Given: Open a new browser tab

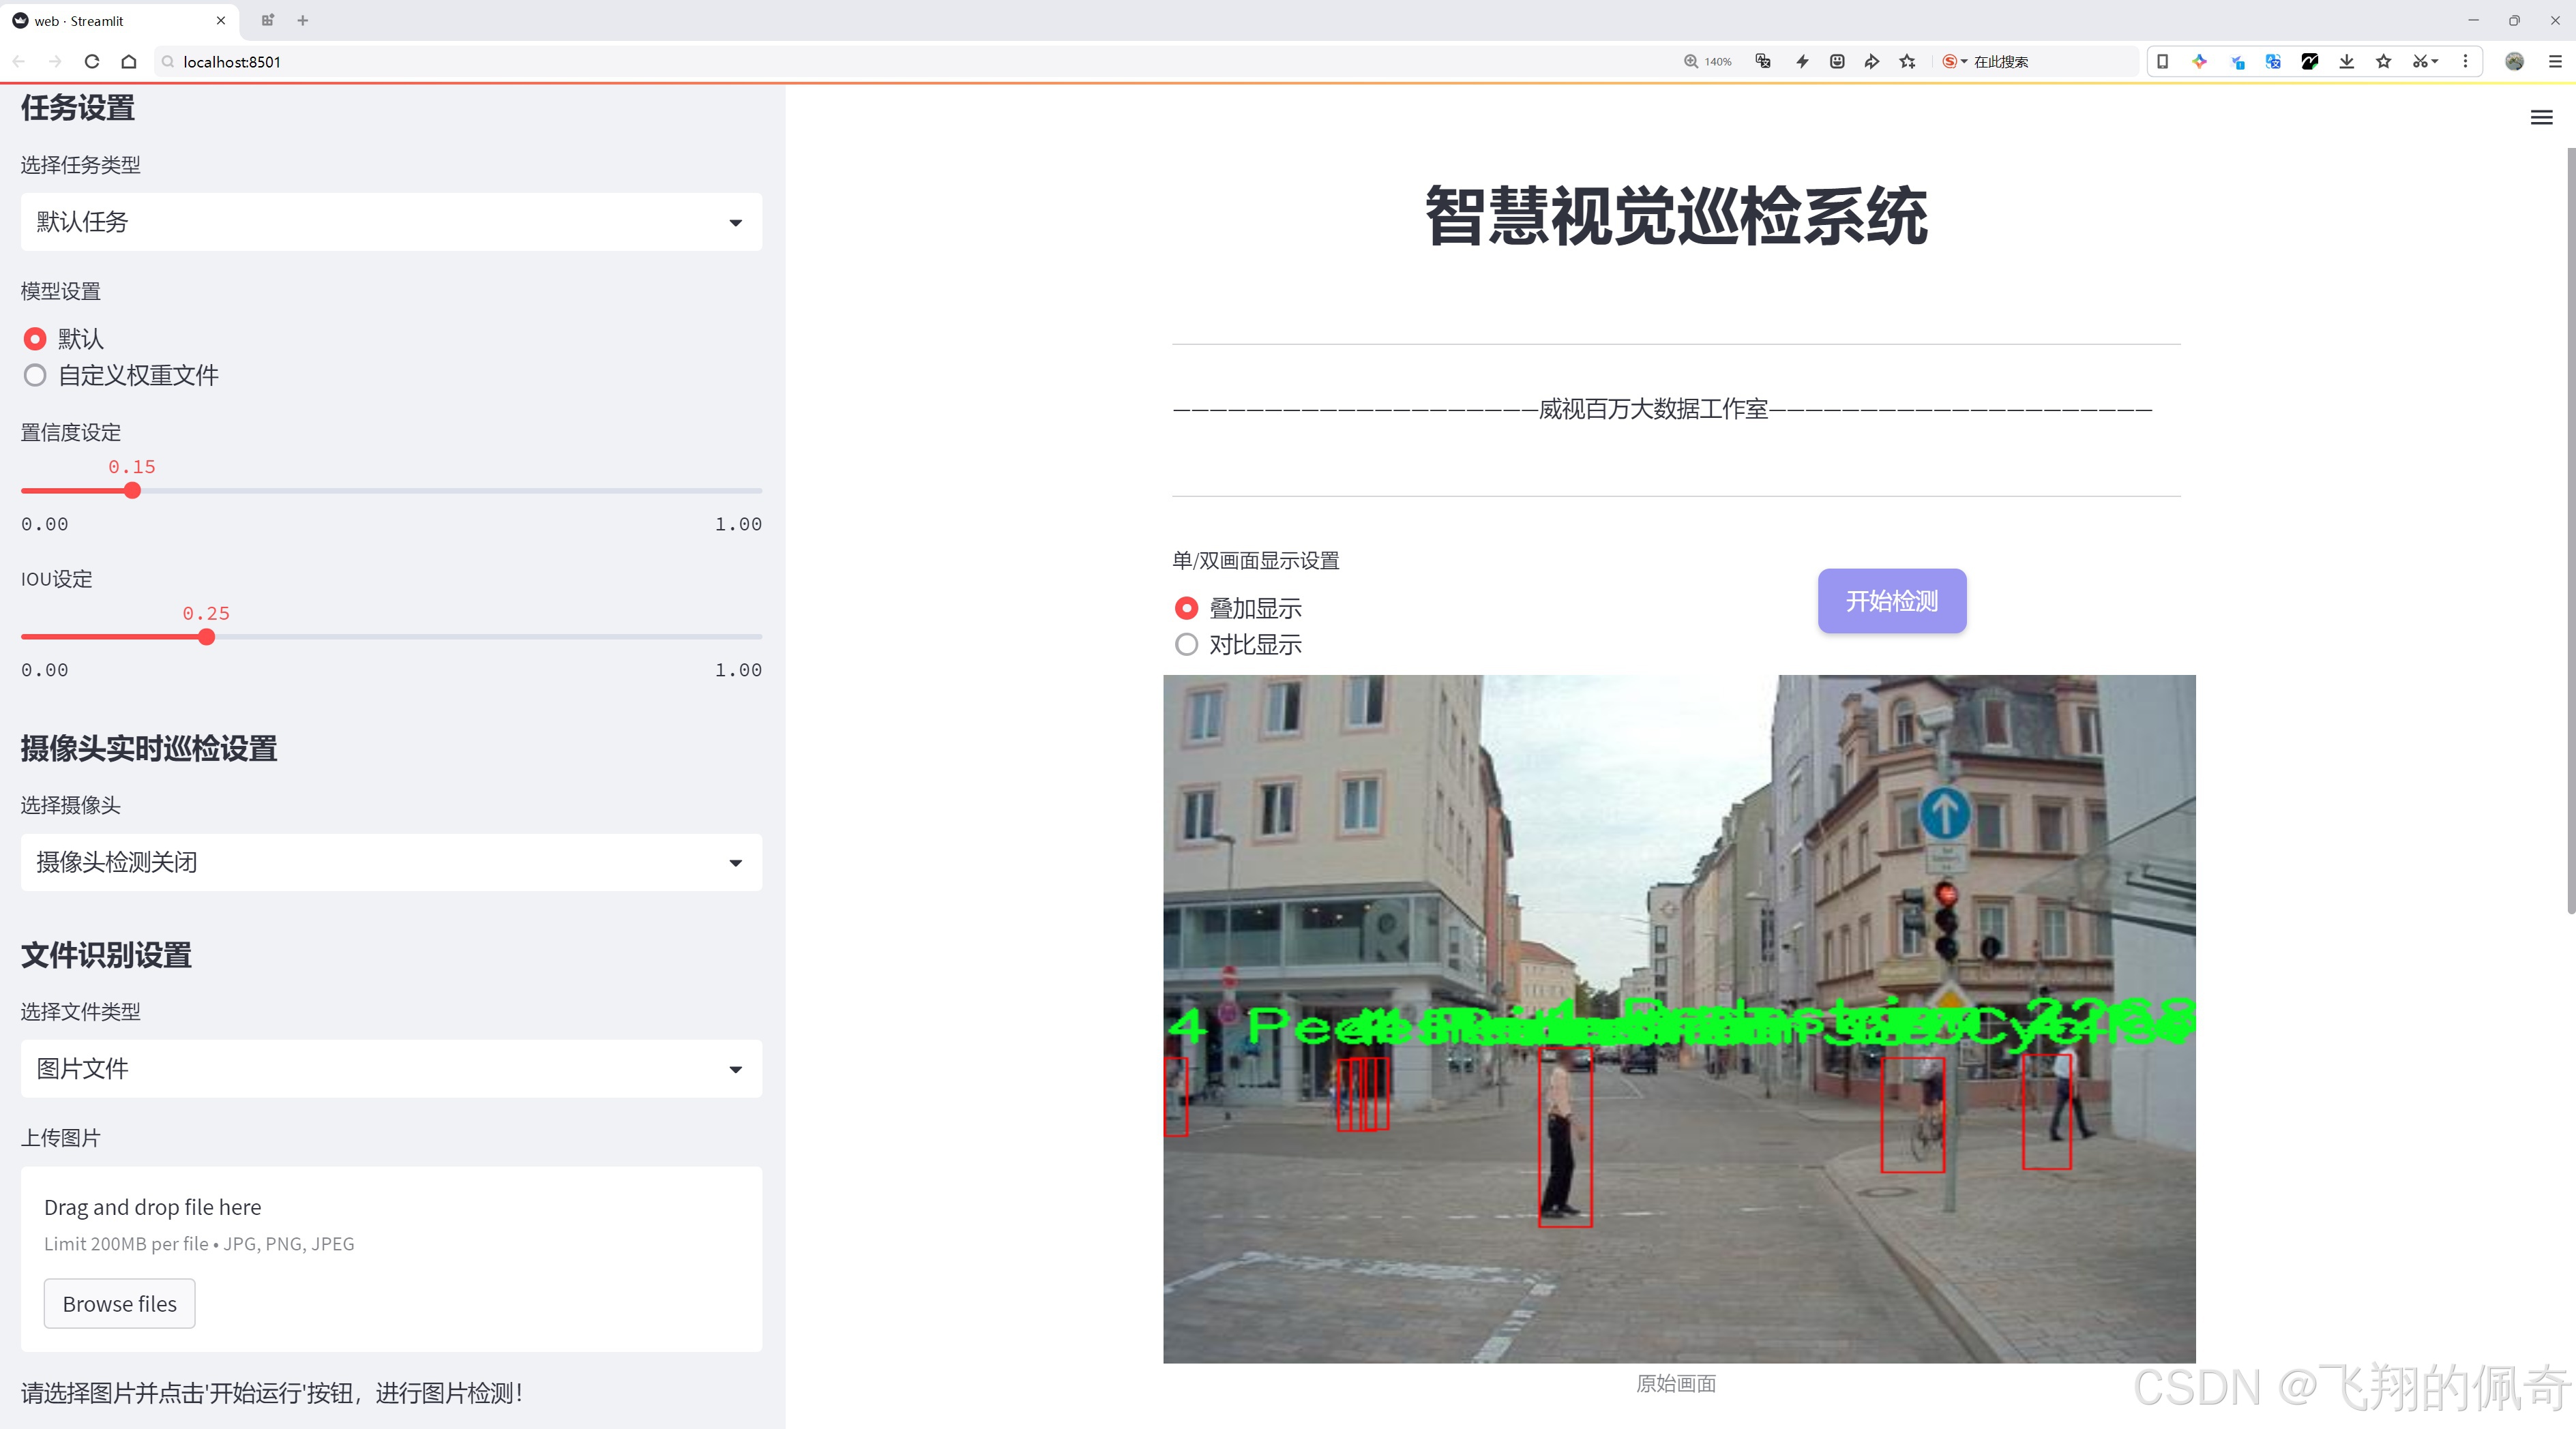Looking at the screenshot, I should click(303, 20).
